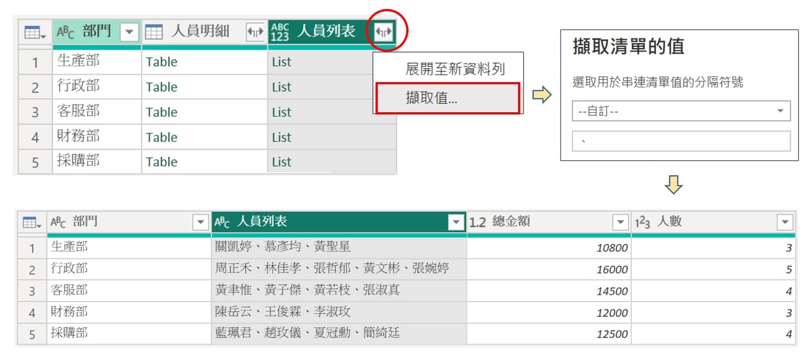The image size is (807, 354).
Task: Open filter dropdown of lower 人員列表 column
Action: [x=457, y=223]
